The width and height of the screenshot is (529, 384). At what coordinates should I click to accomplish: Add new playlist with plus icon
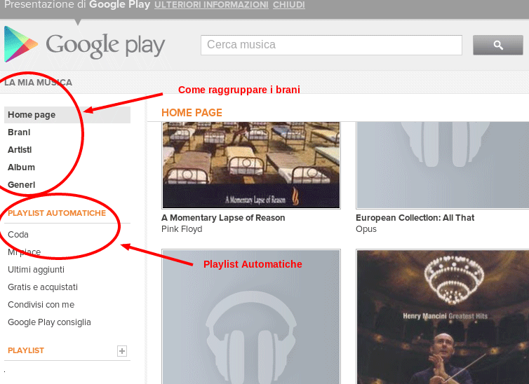click(122, 351)
